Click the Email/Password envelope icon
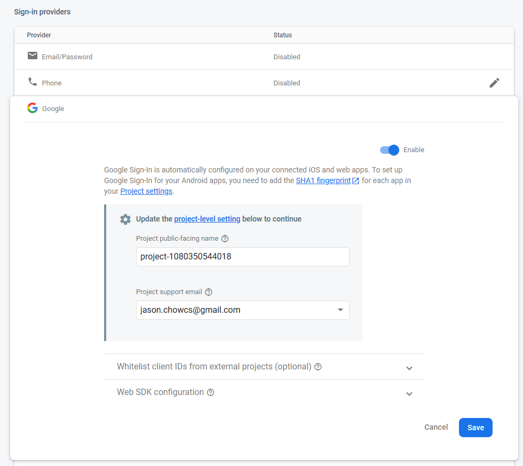The height and width of the screenshot is (466, 523). click(x=33, y=56)
